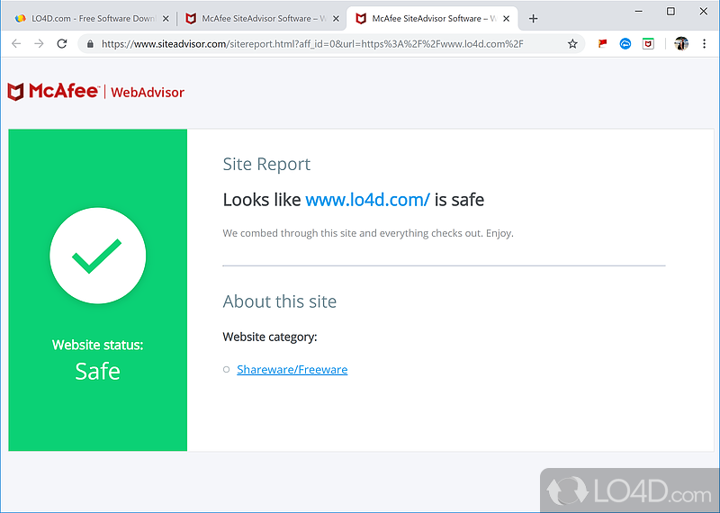Close the active McAfee SiteAdvisor tab

(x=506, y=19)
